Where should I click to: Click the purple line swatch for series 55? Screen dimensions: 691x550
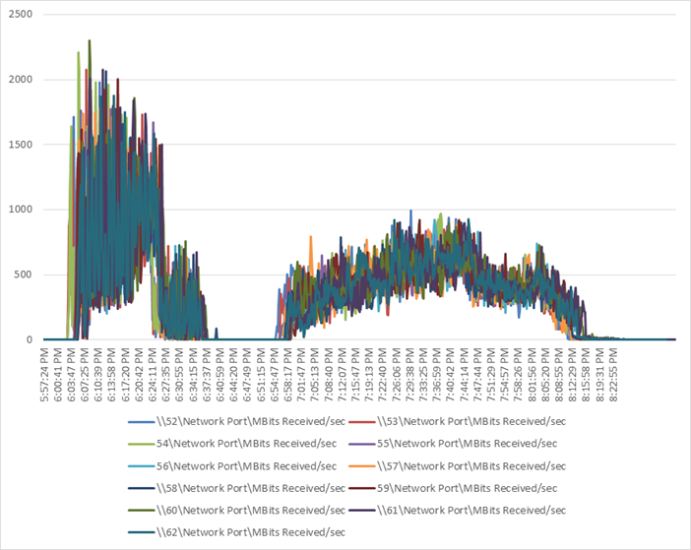362,444
